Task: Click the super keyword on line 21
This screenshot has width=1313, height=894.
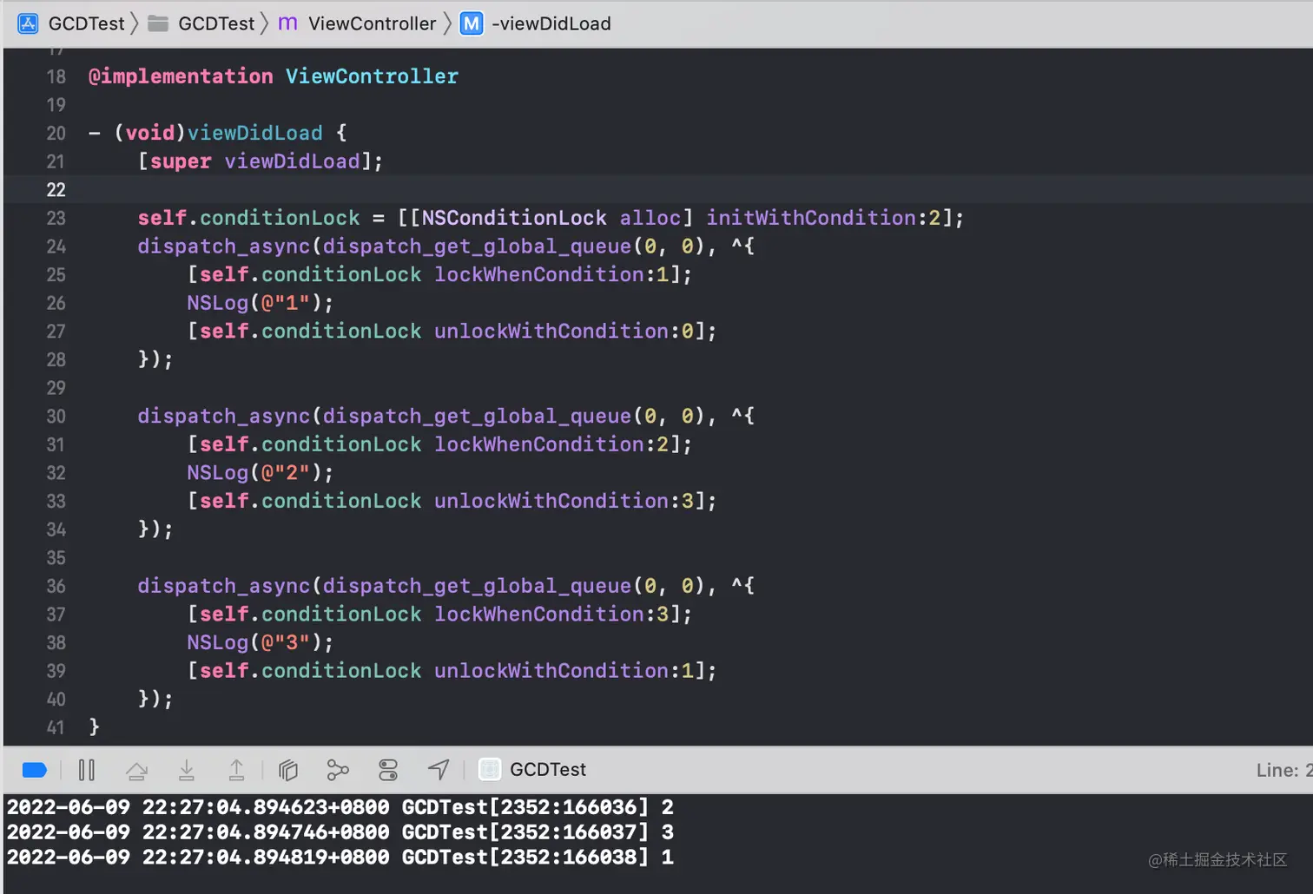Action: (x=181, y=161)
